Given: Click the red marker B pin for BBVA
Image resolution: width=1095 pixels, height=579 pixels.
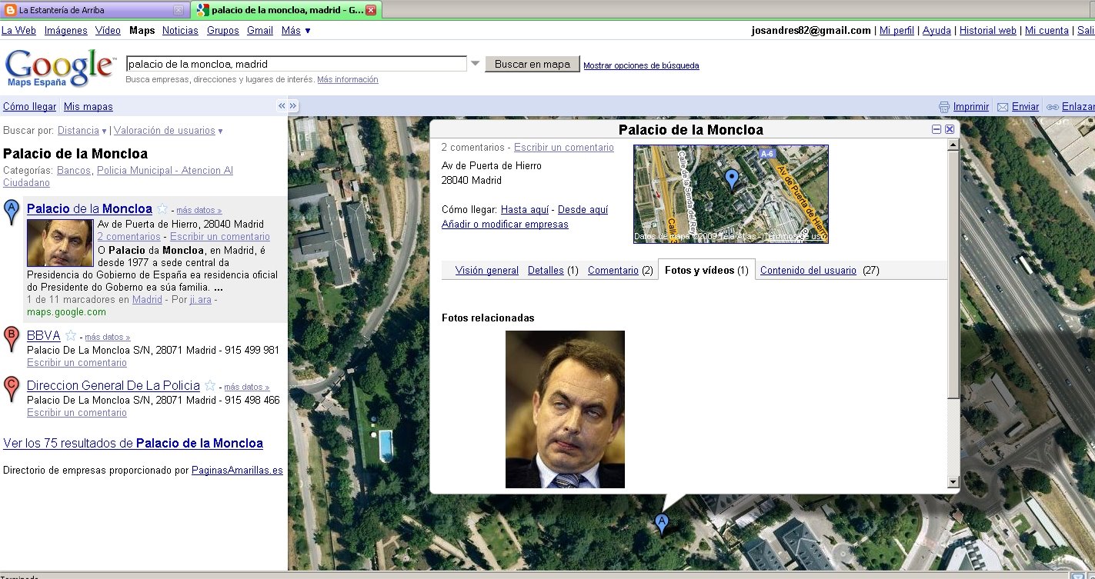Looking at the screenshot, I should pyautogui.click(x=12, y=338).
